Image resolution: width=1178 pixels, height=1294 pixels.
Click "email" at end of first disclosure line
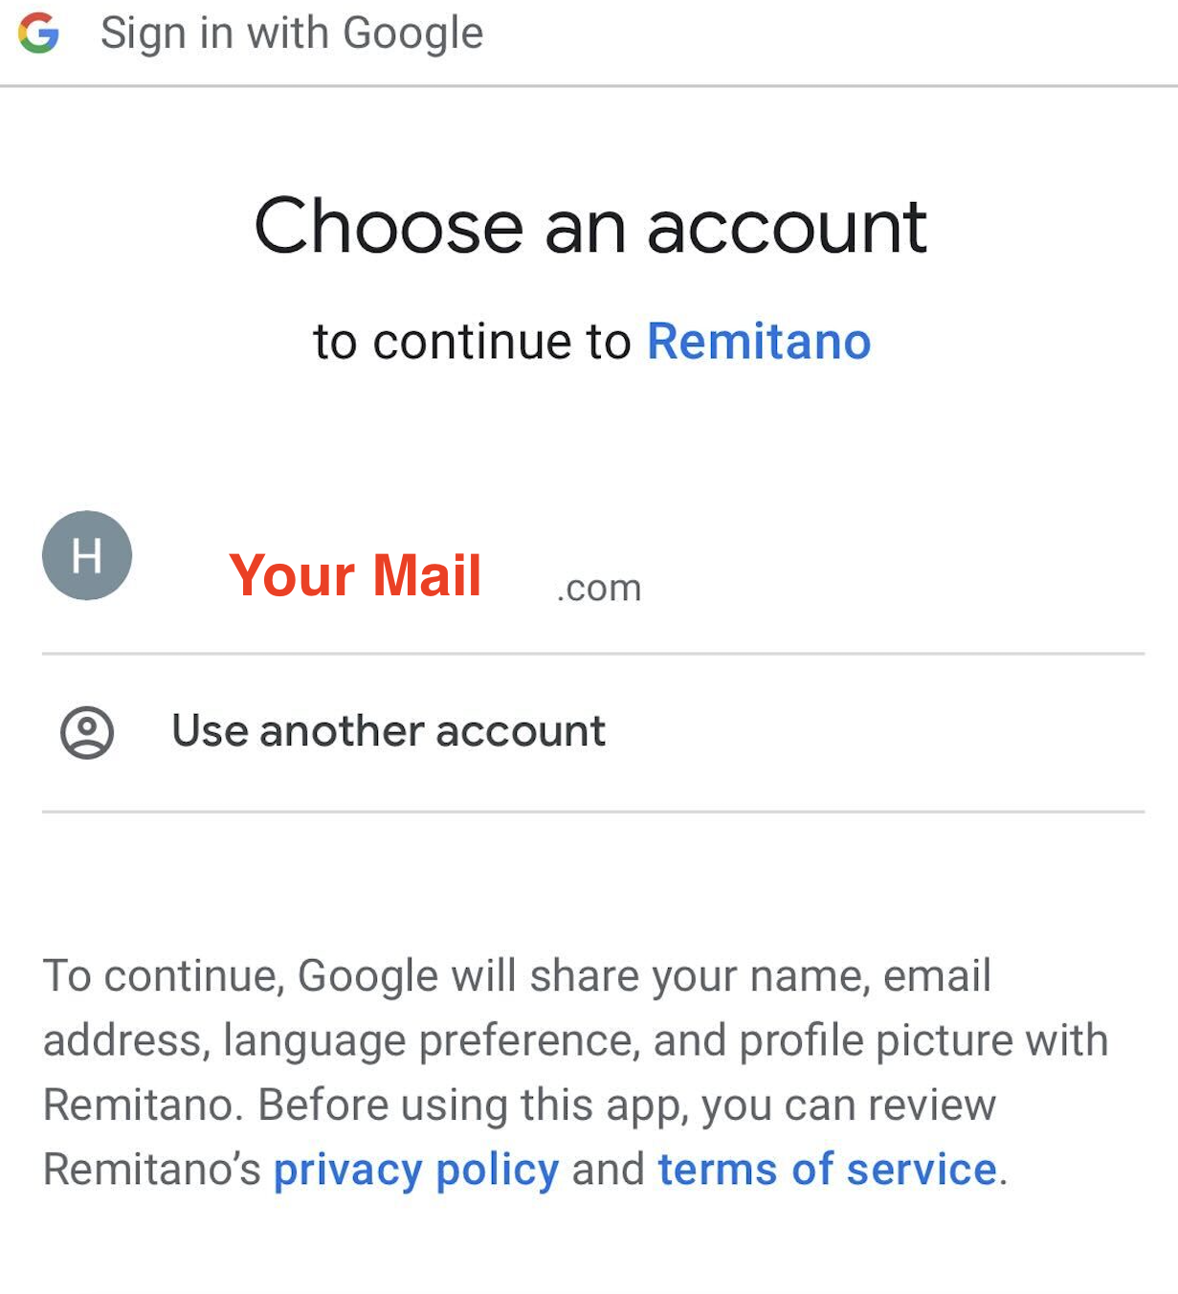937,976
